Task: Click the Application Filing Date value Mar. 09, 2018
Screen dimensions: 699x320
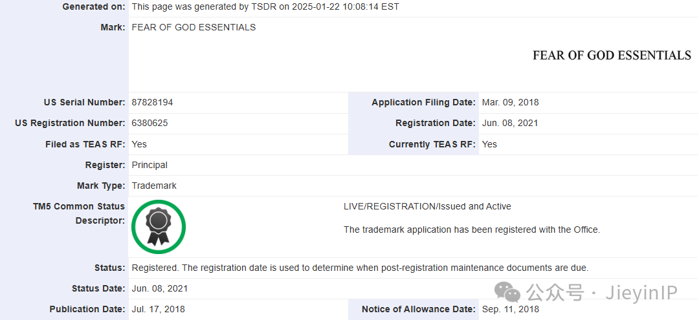Action: (x=510, y=102)
